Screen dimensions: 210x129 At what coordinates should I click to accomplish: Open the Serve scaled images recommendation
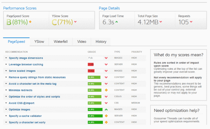tap(22, 71)
